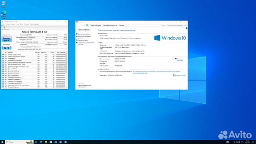The width and height of the screenshot is (256, 144).
Task: Click Forward arrow in the System window
Action: click(x=80, y=25)
